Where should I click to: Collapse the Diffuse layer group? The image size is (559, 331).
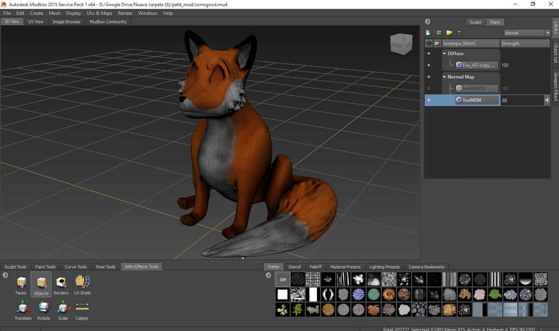pyautogui.click(x=445, y=54)
